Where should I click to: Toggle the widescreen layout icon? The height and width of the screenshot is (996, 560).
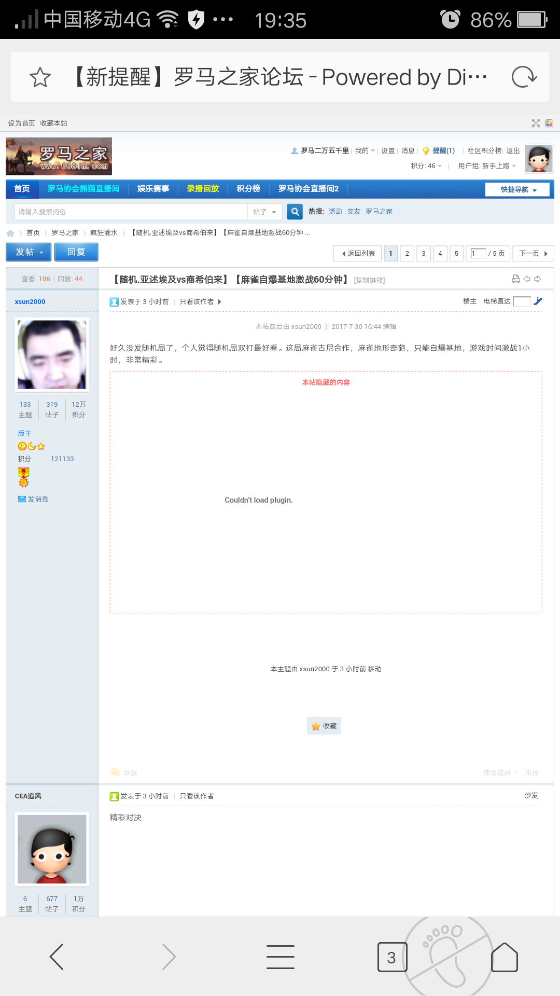[536, 123]
